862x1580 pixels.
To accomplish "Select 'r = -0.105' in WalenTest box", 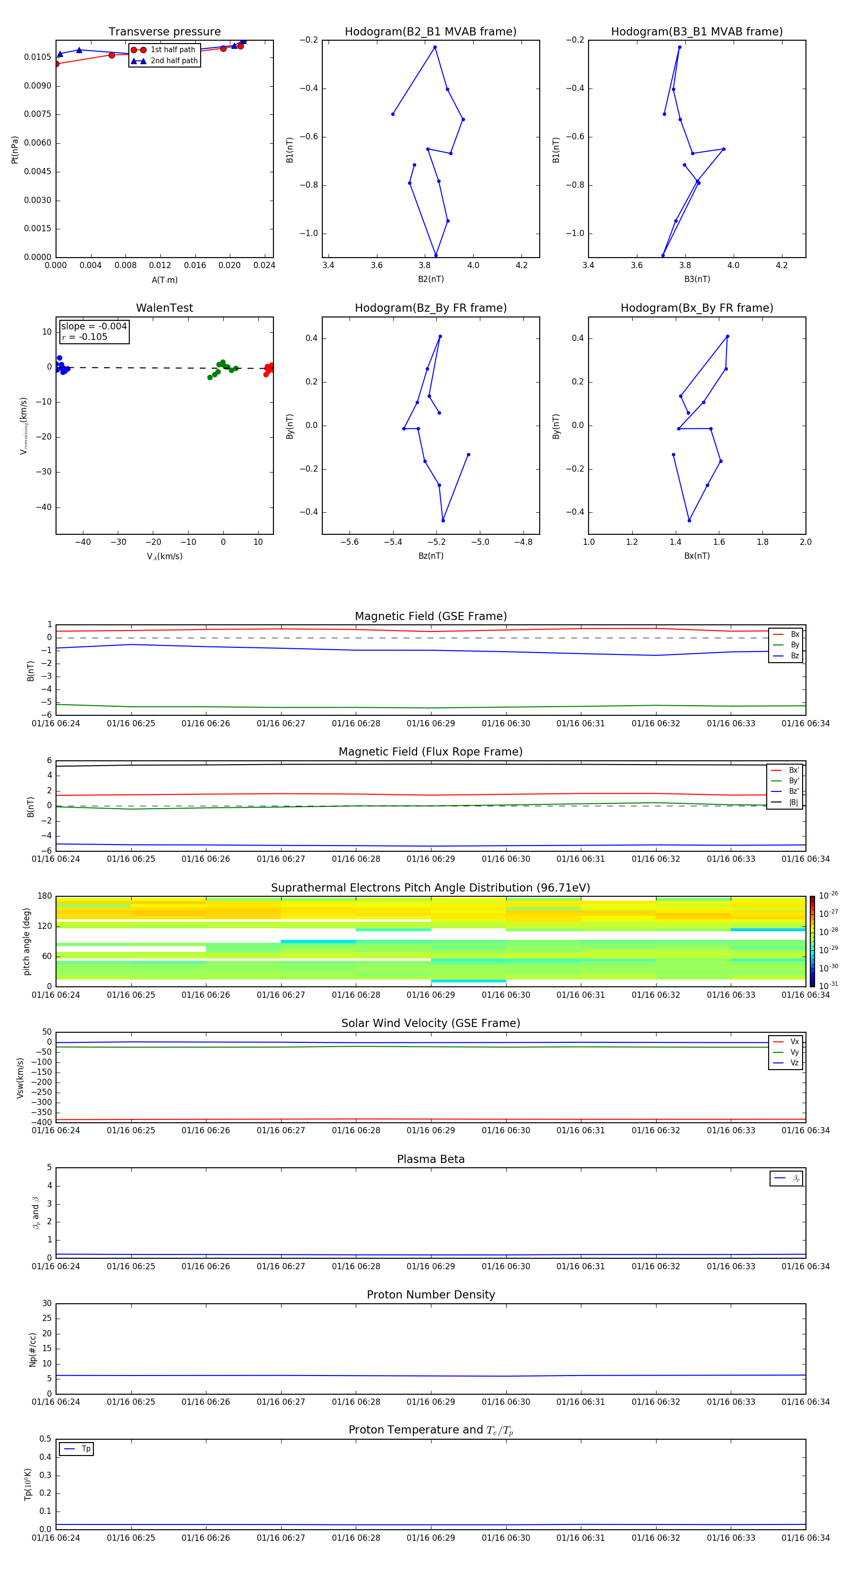I will click(x=85, y=337).
